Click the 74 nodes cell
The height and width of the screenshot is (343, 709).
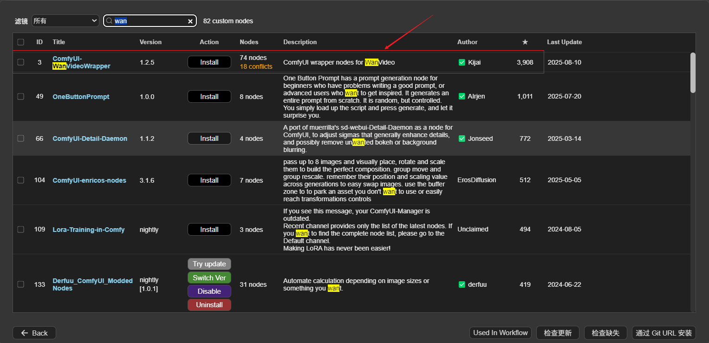(x=253, y=58)
